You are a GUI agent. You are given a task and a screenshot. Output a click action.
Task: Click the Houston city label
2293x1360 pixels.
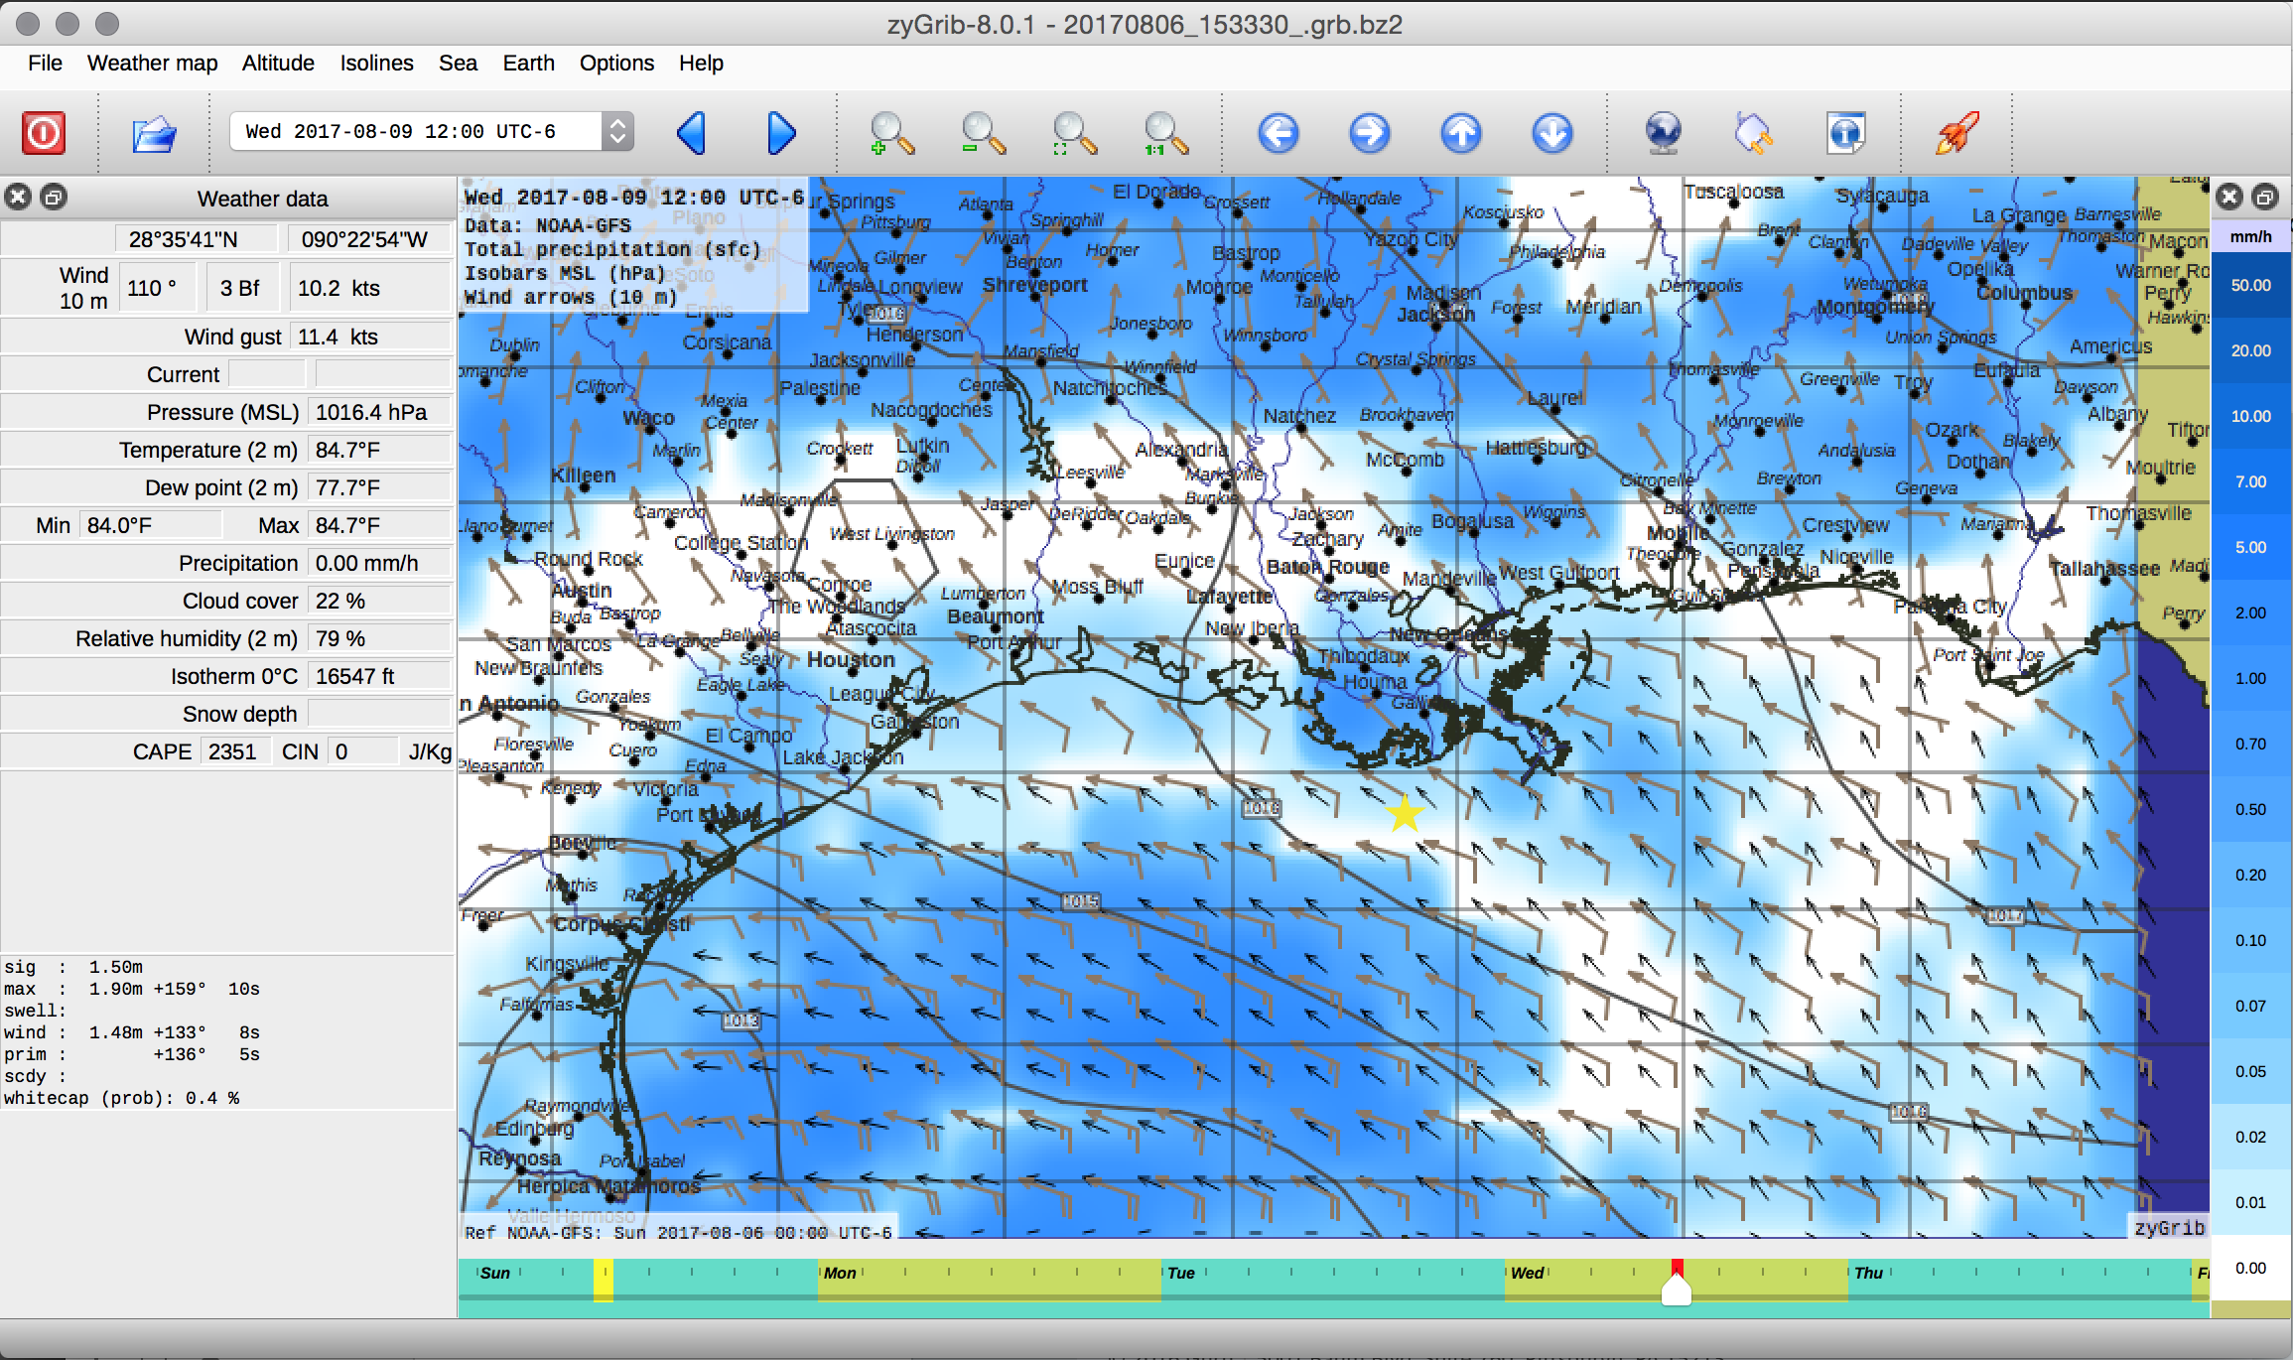point(851,659)
